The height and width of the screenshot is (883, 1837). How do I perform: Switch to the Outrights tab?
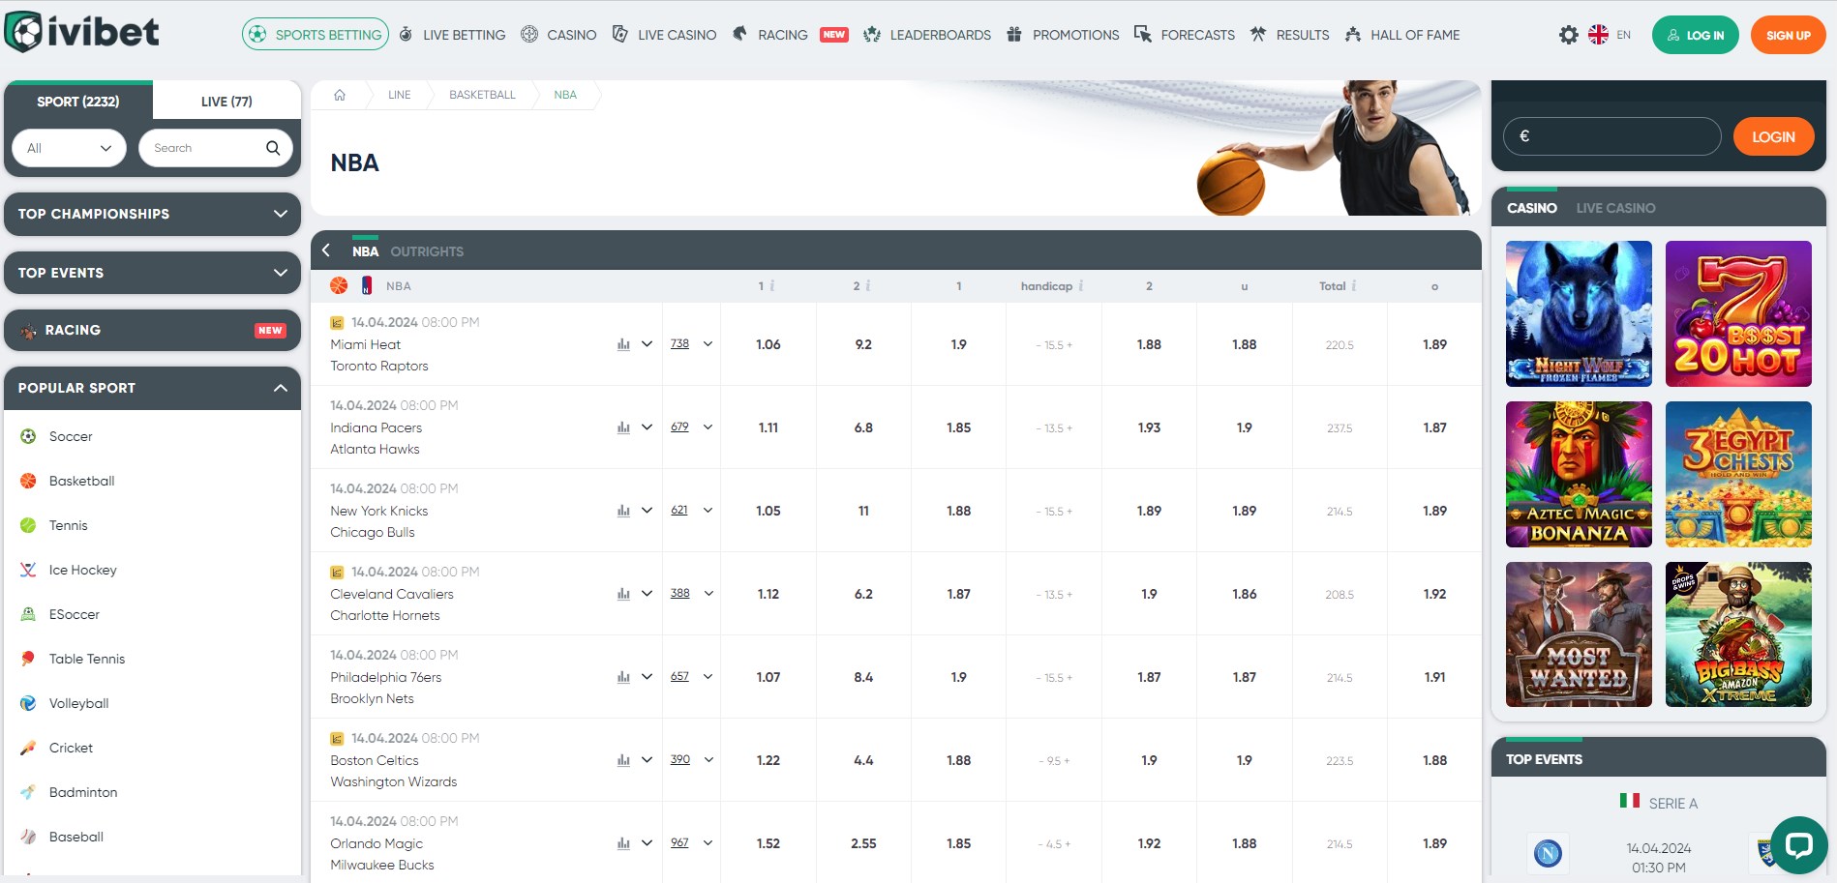(x=427, y=251)
